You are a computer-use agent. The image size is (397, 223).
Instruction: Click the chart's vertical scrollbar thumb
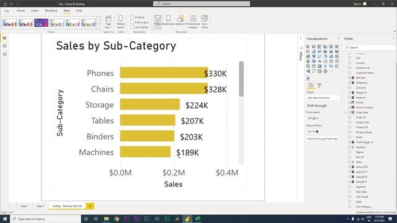point(241,79)
